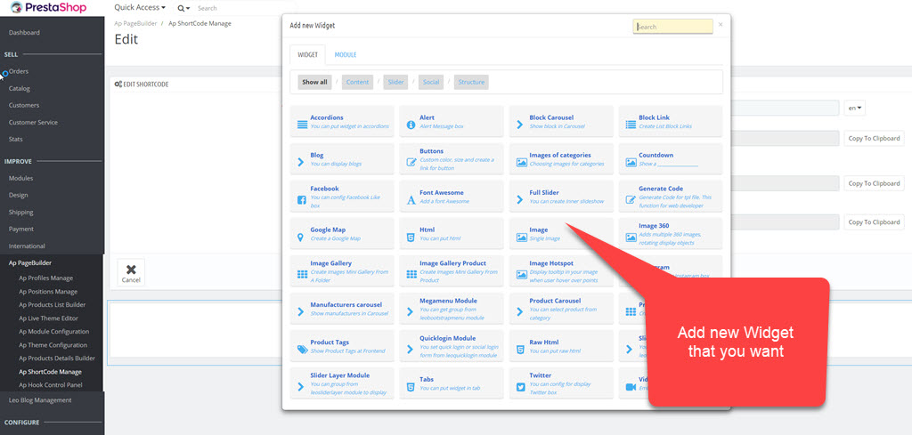This screenshot has height=435, width=912.
Task: Open Ap ShortCode Manage in sidebar
Action: point(50,372)
